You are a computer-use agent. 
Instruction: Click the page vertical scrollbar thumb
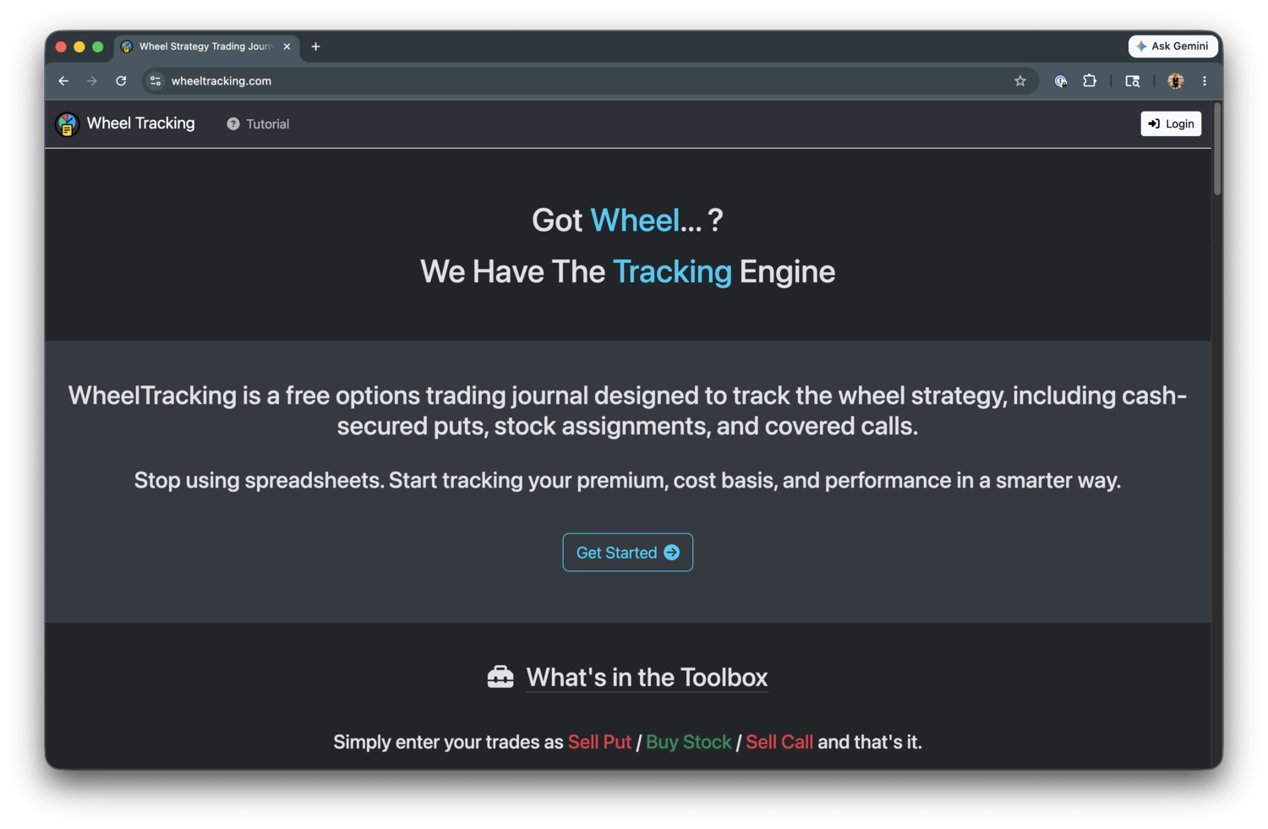click(1217, 149)
